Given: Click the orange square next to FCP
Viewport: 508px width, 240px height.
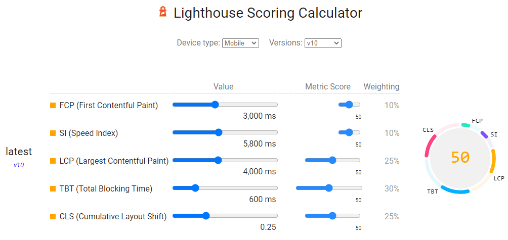Looking at the screenshot, I should click(53, 105).
